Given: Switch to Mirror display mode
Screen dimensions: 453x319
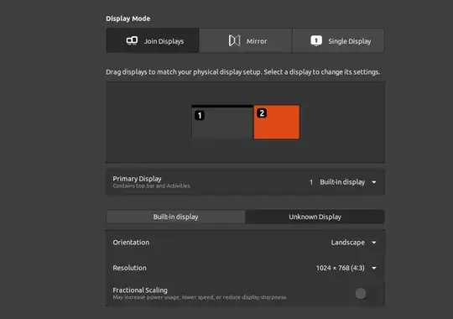Looking at the screenshot, I should click(246, 40).
